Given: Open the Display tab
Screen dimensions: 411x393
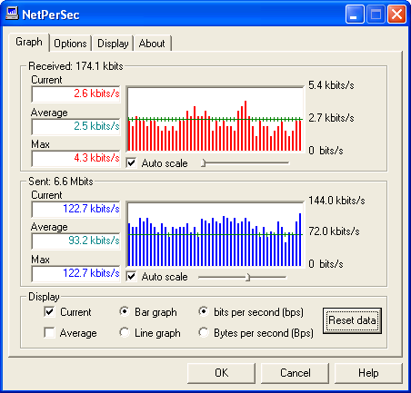Looking at the screenshot, I should click(x=113, y=44).
